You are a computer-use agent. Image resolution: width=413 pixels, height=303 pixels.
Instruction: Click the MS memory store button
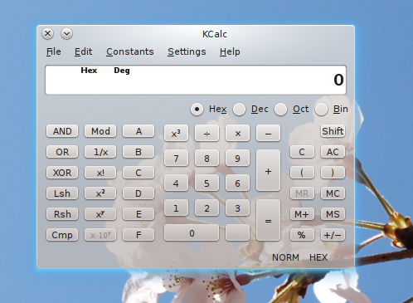333,214
